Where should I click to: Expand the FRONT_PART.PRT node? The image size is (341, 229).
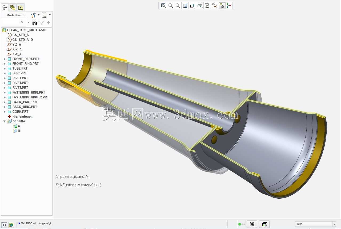[5, 59]
